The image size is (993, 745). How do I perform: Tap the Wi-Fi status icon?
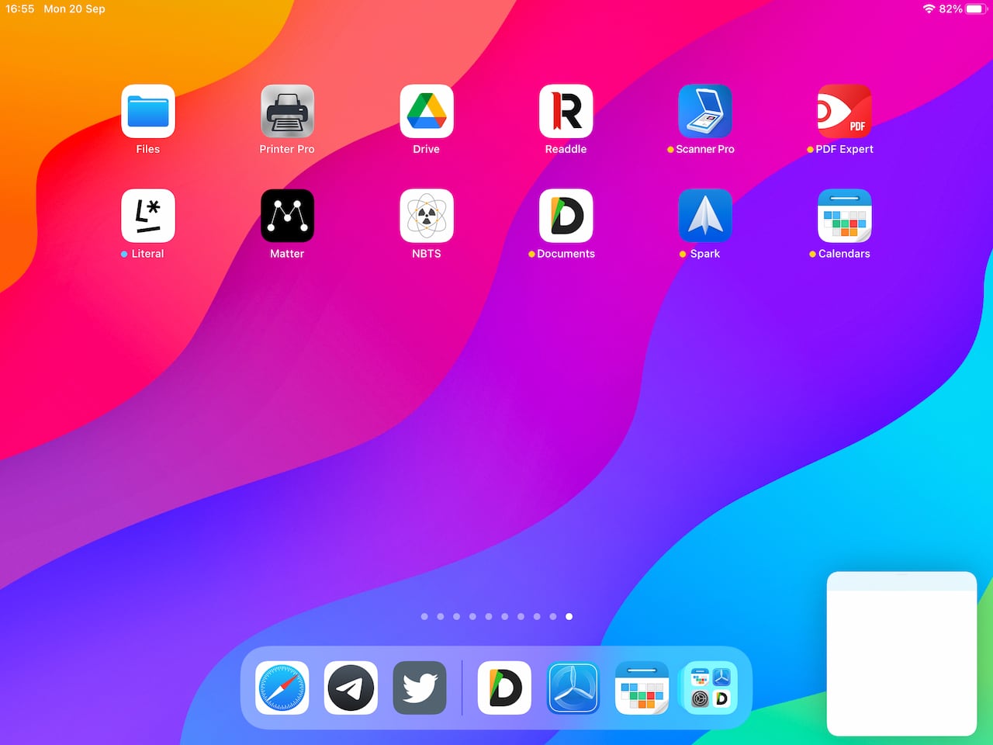click(929, 9)
